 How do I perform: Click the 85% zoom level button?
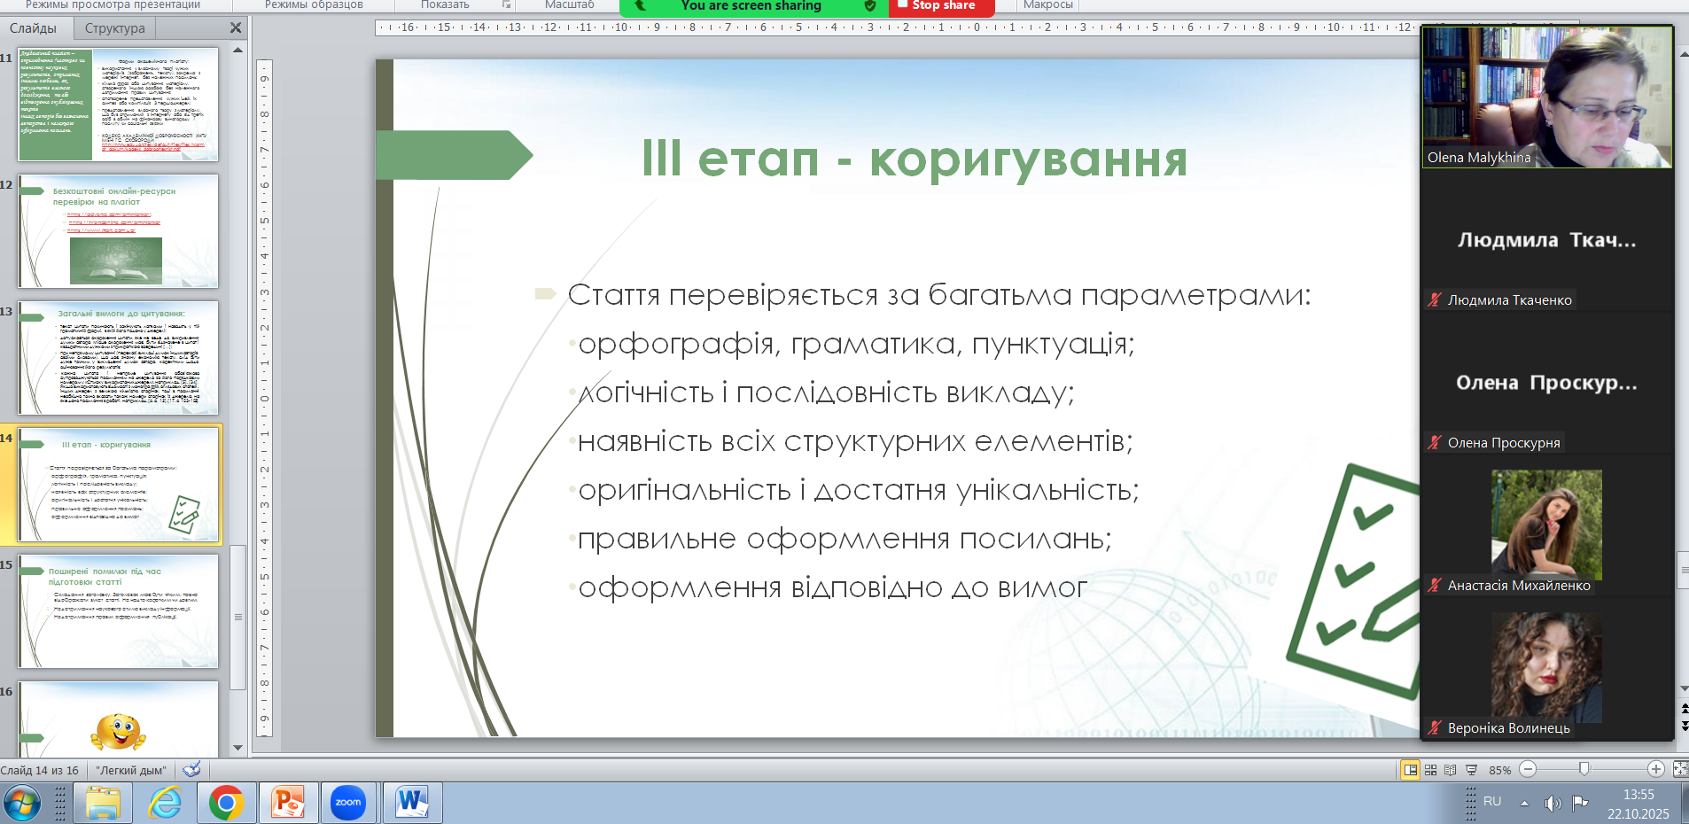click(x=1499, y=770)
